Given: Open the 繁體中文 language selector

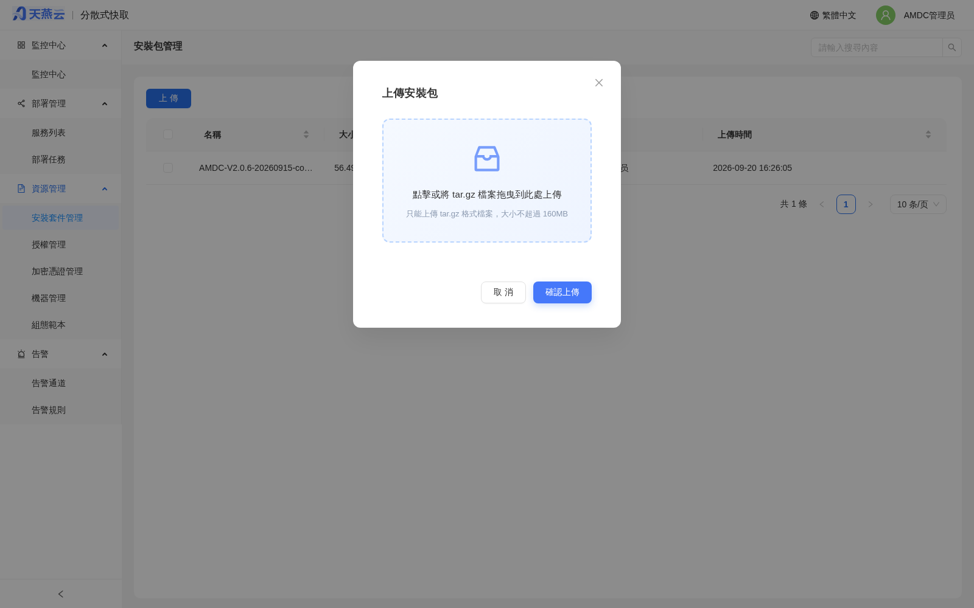Looking at the screenshot, I should click(833, 15).
